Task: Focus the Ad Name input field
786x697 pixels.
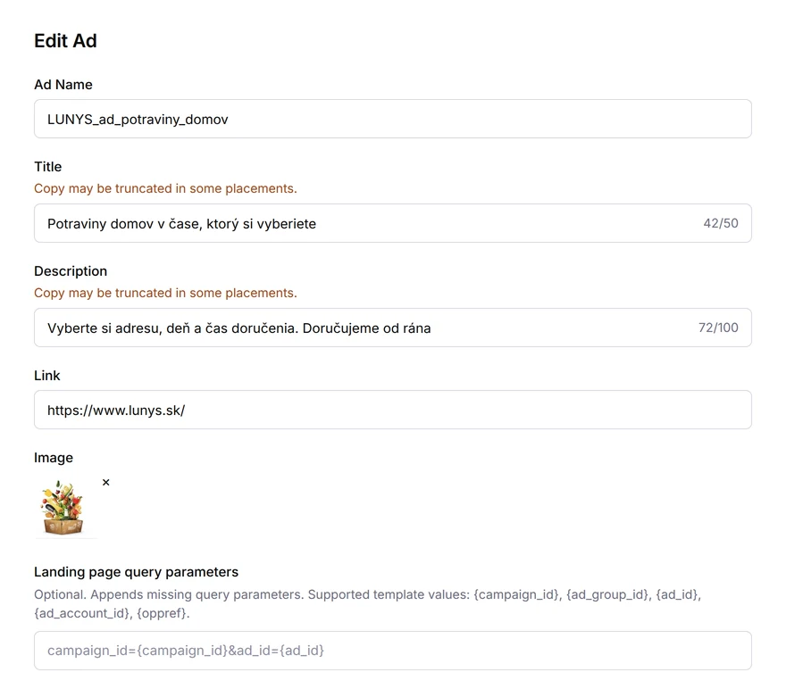Action: [392, 119]
